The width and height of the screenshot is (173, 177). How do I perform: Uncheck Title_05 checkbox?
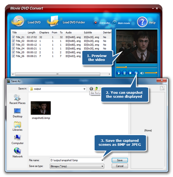(13, 52)
